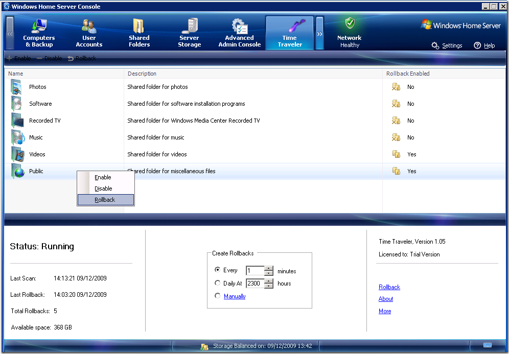Click the Last Rollback time '14:03:20 09/12/2009'
Viewport: 509px width, 354px height.
click(x=80, y=295)
